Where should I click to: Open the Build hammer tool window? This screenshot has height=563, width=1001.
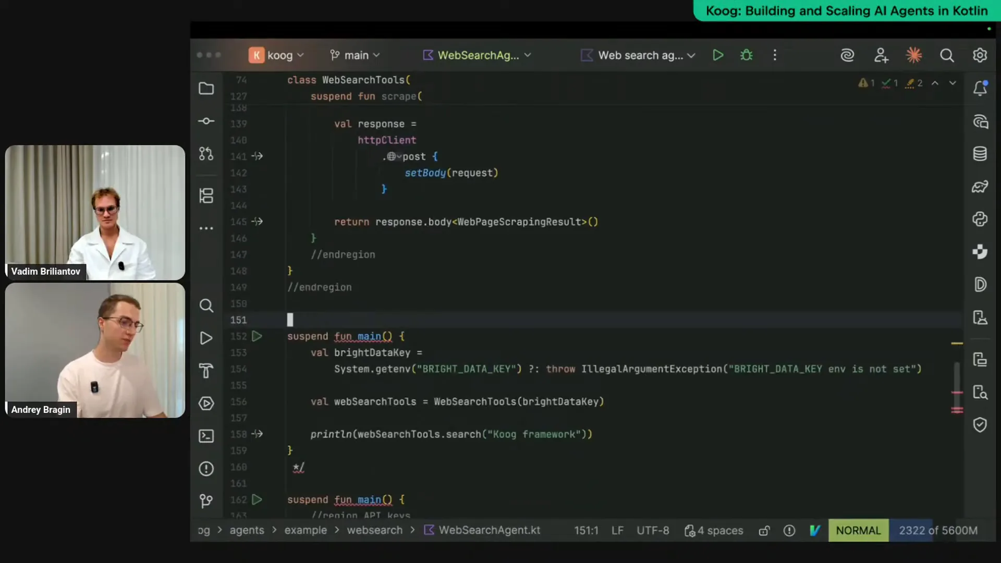206,371
